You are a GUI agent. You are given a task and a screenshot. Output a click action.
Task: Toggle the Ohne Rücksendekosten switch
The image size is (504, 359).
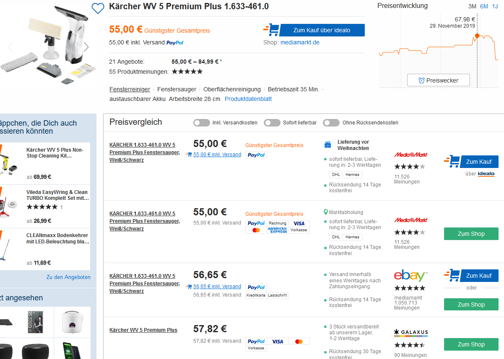(x=331, y=123)
